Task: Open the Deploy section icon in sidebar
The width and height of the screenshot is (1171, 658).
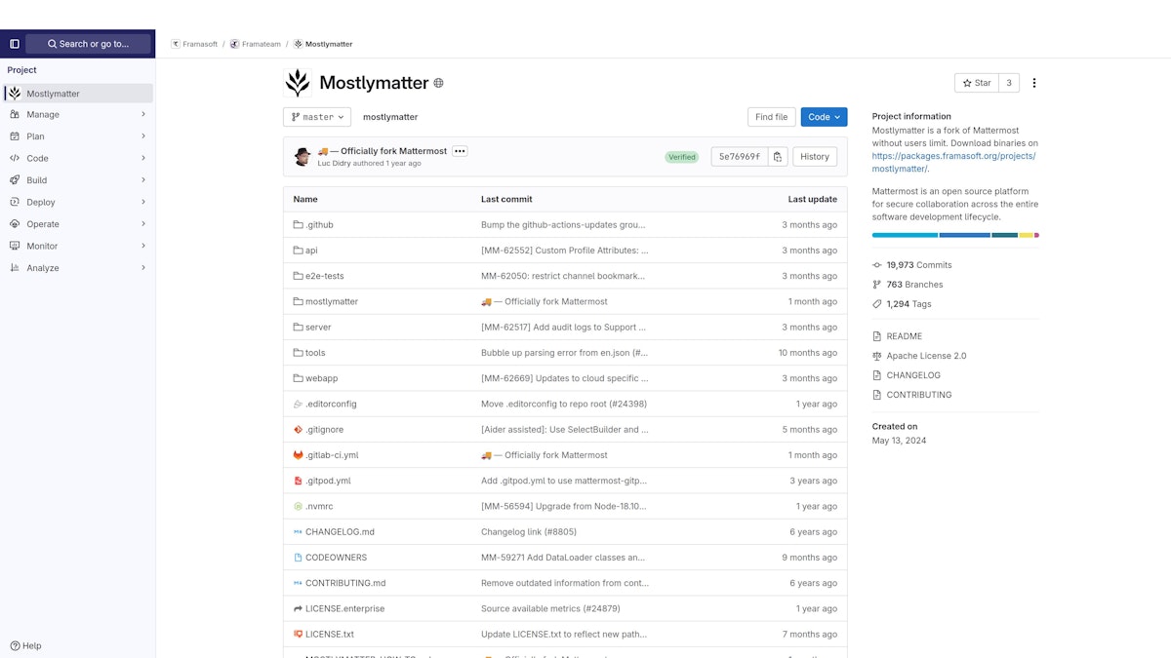Action: click(x=14, y=202)
